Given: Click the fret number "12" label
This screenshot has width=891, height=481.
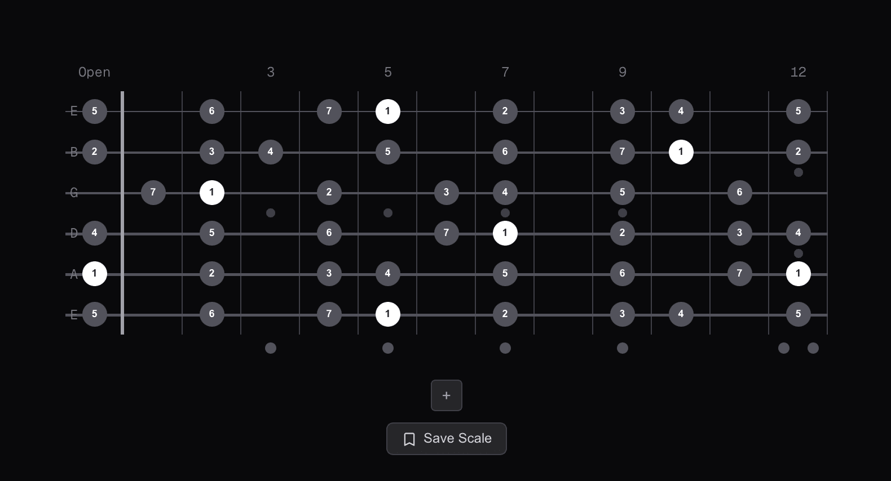Looking at the screenshot, I should [x=798, y=72].
